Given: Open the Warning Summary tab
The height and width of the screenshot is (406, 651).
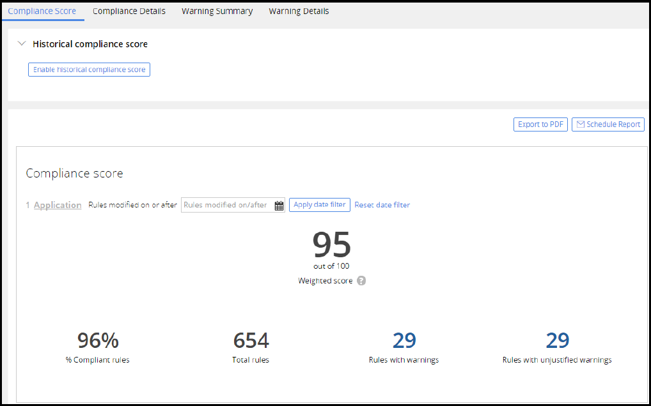Looking at the screenshot, I should point(217,11).
